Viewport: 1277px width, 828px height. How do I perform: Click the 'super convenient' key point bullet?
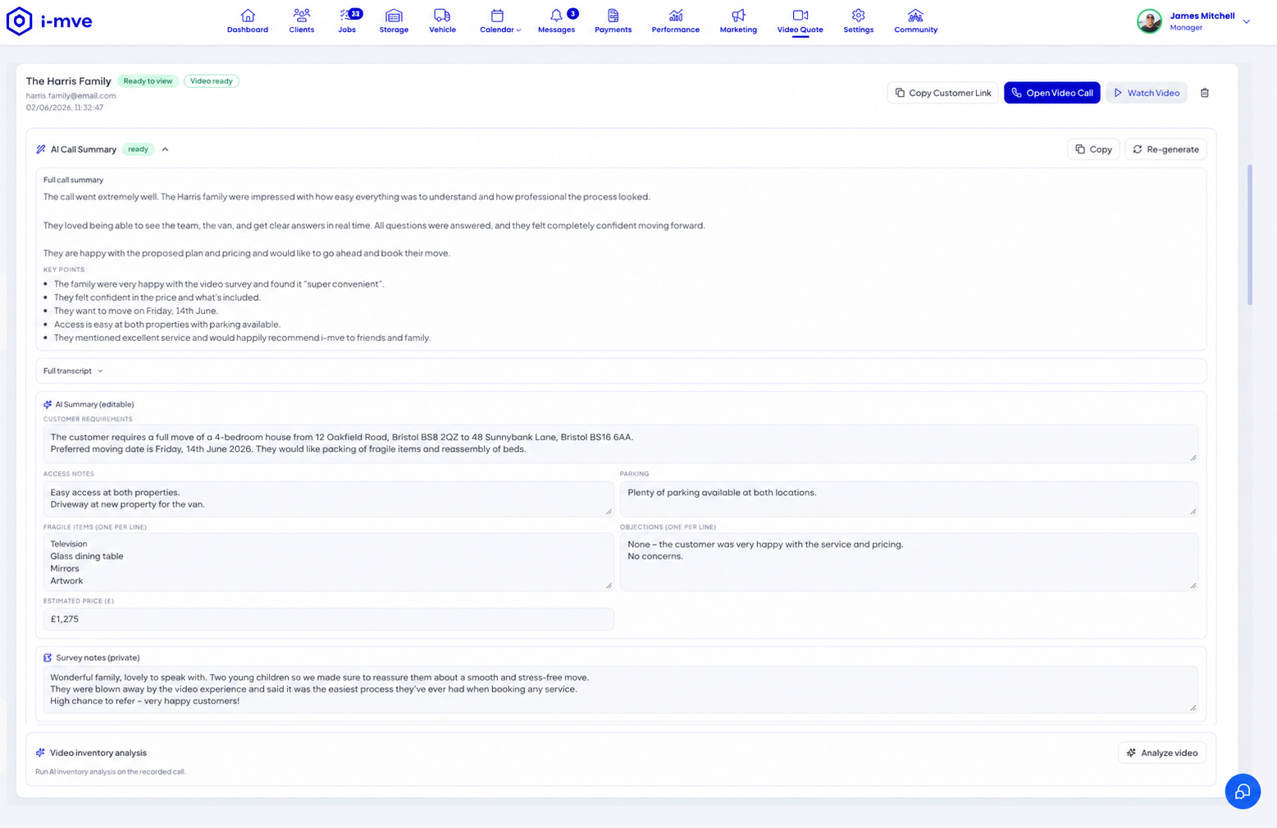coord(219,284)
